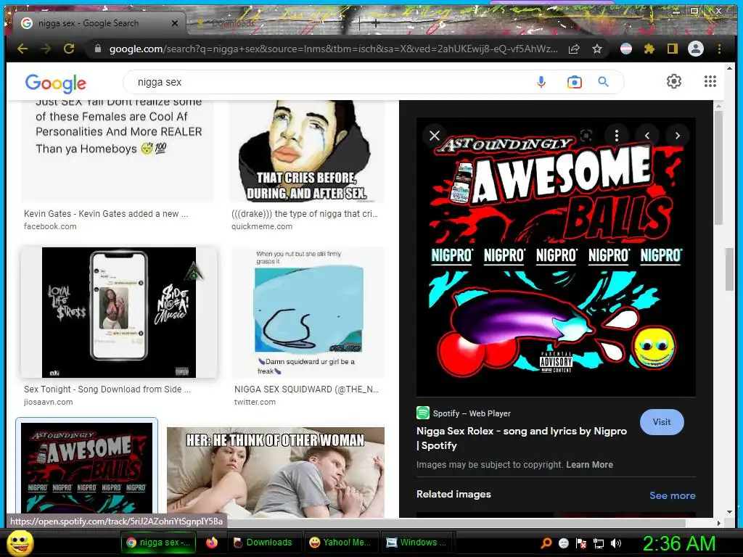The height and width of the screenshot is (557, 743).
Task: Open the Google apps grid
Action: click(710, 81)
